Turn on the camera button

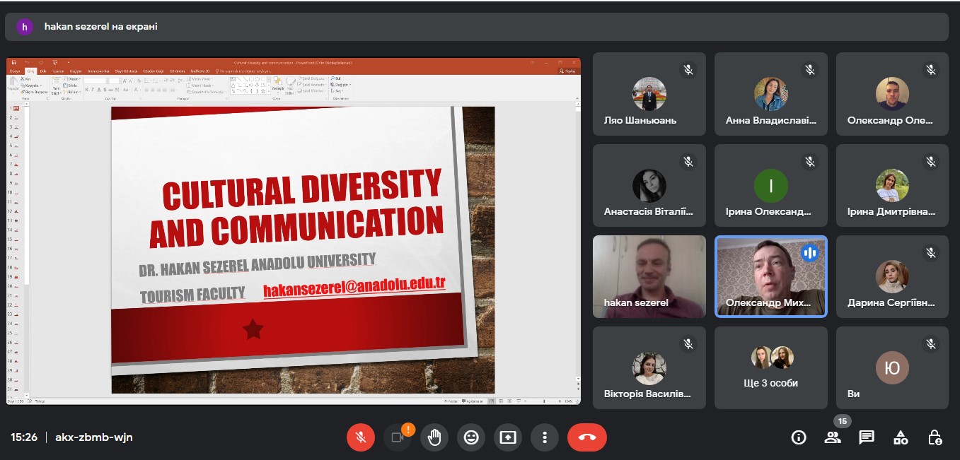(x=397, y=437)
